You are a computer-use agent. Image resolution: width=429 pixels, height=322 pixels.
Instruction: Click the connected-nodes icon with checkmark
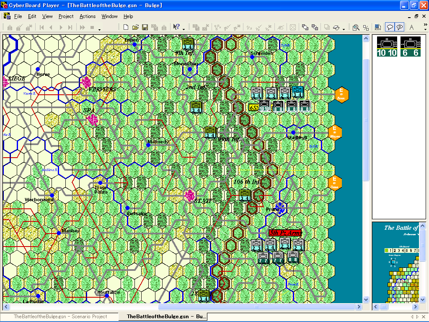(x=227, y=27)
